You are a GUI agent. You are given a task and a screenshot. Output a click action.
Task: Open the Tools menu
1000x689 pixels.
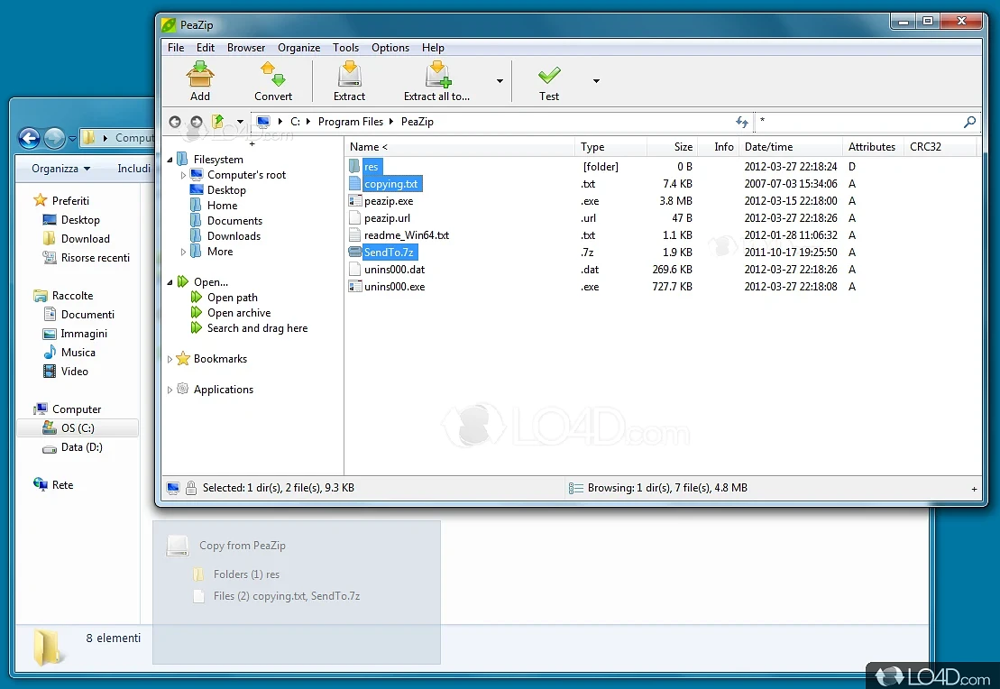point(345,48)
